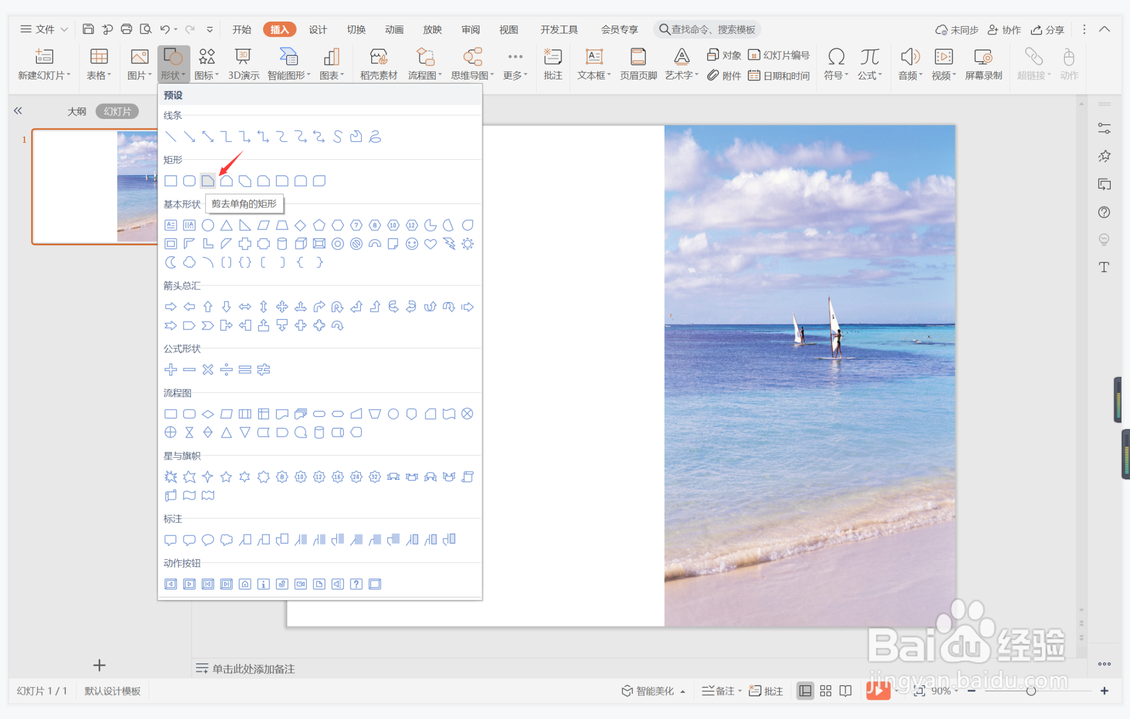Select slide 1 thumbnail
1130x719 pixels.
pos(95,186)
